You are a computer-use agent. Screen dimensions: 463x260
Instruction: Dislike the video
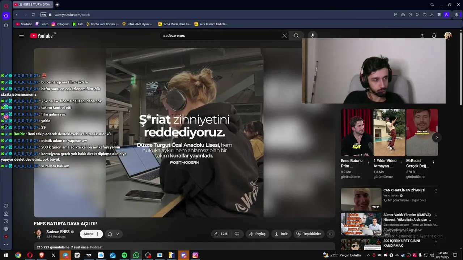pos(237,234)
